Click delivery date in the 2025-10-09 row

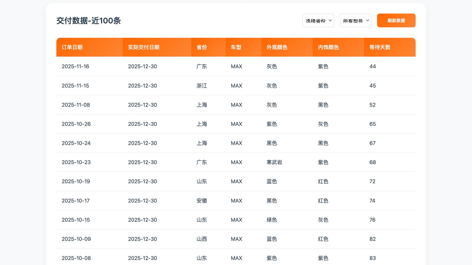142,239
